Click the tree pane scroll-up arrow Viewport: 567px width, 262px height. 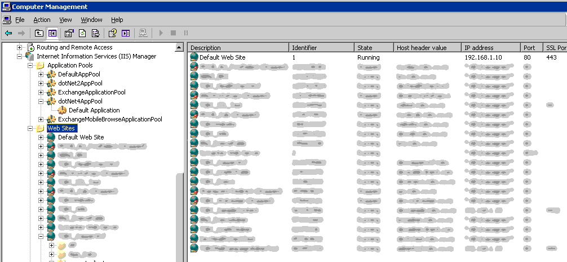click(x=179, y=48)
